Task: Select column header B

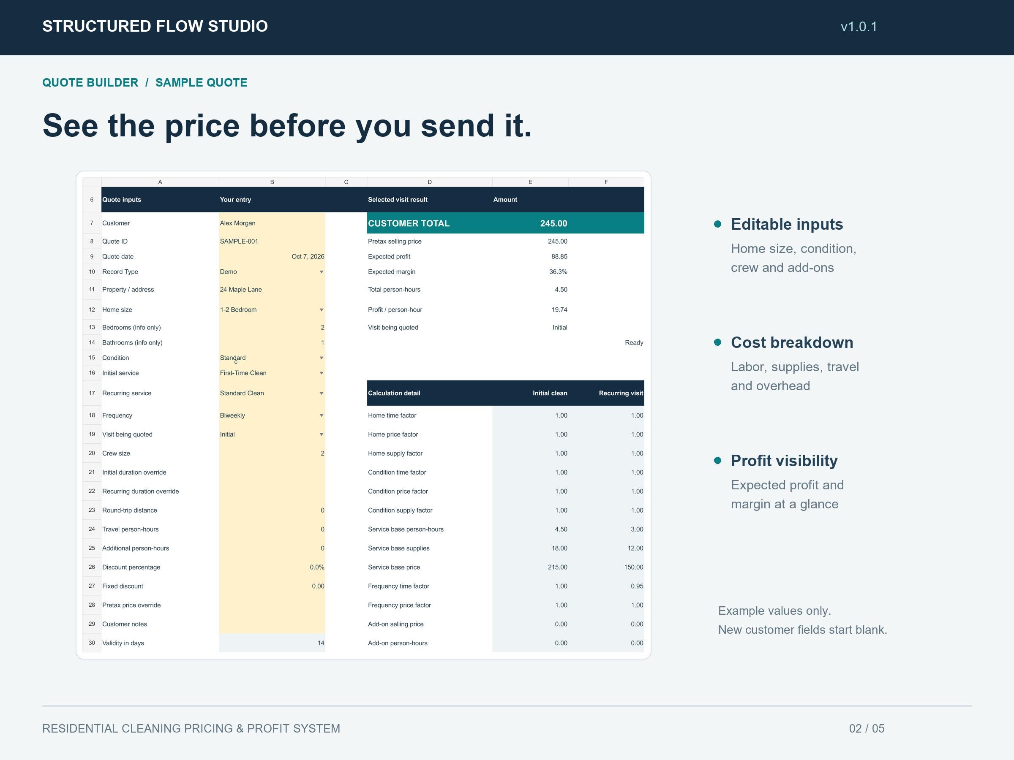Action: pos(272,182)
